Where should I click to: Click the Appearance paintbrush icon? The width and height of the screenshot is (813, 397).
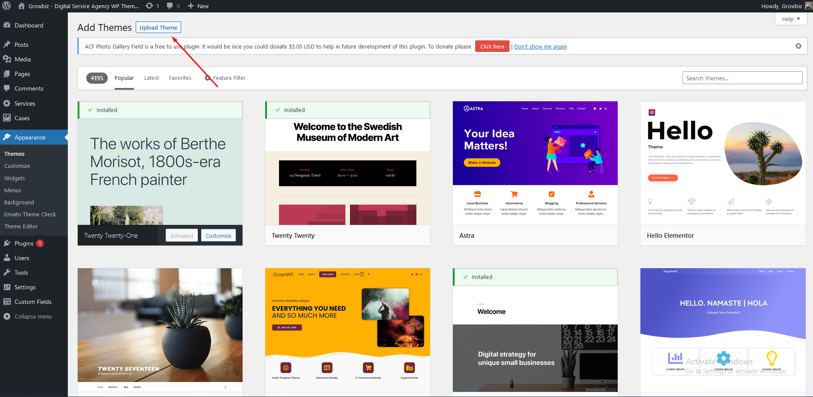pos(7,137)
